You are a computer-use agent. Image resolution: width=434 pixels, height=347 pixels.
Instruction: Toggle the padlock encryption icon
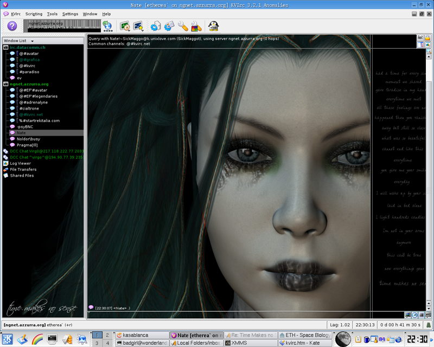coord(428,37)
